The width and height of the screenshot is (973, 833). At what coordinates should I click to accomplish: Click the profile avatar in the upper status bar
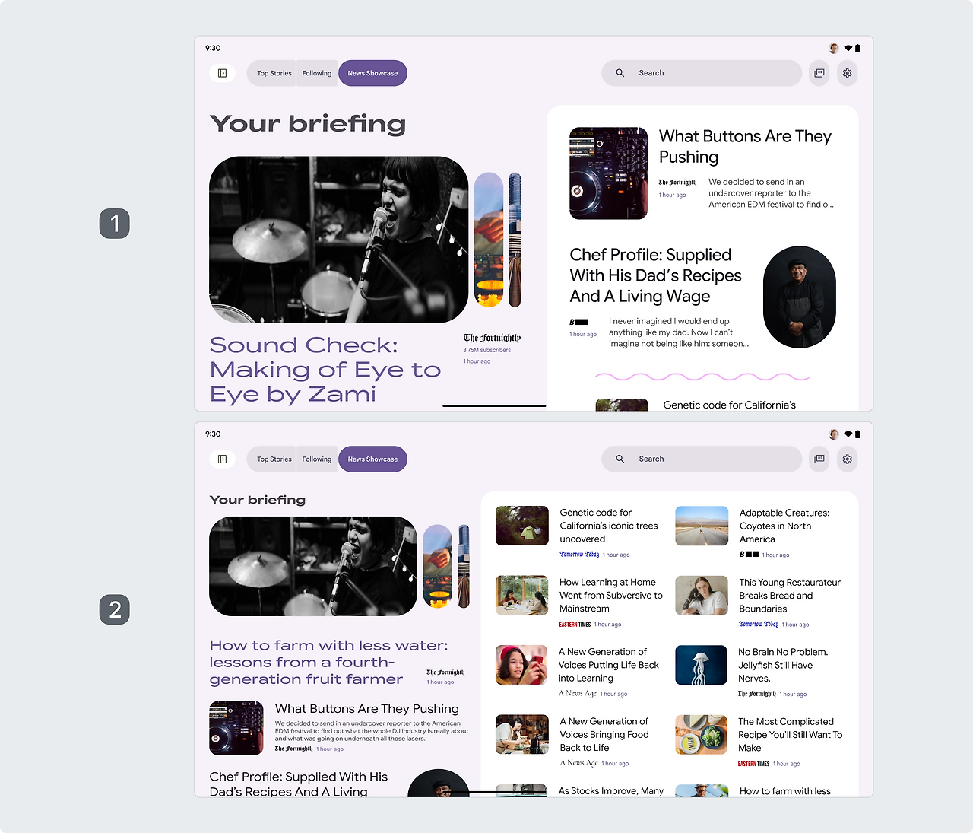tap(834, 48)
